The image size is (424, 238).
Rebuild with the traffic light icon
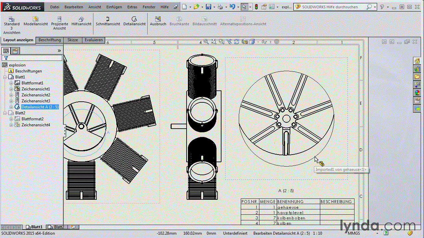pos(256,7)
